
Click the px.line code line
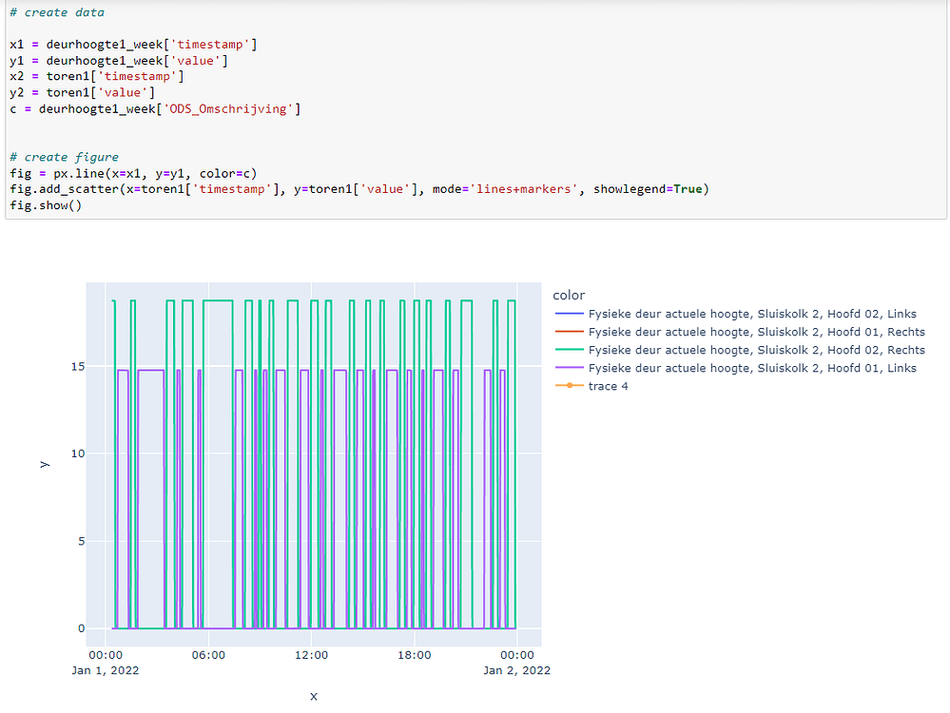point(132,173)
